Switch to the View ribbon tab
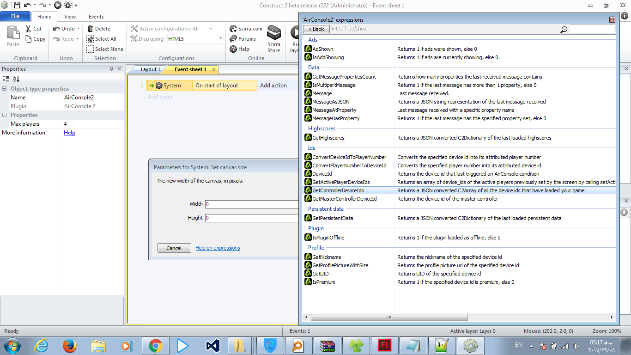The image size is (631, 355). click(70, 17)
